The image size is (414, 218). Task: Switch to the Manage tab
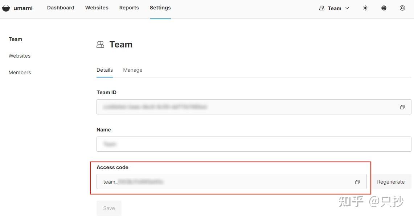pyautogui.click(x=132, y=70)
